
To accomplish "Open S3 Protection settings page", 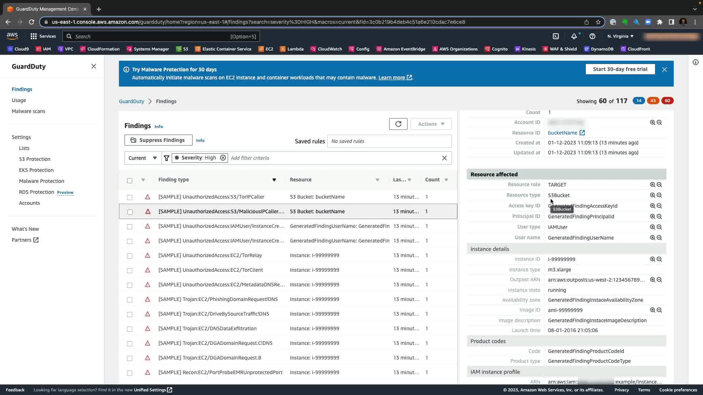I will click(35, 159).
